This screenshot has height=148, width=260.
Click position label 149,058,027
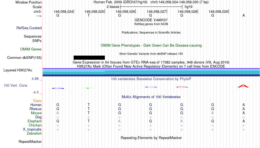[x=156, y=11]
